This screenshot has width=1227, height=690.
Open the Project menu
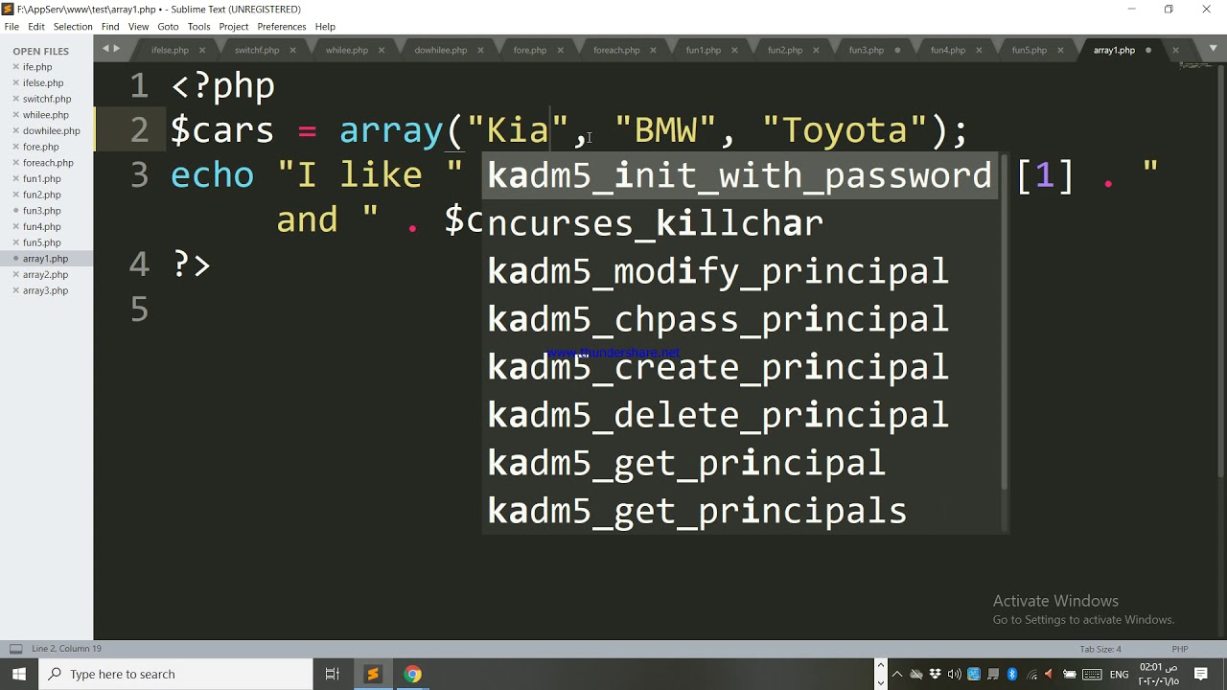234,27
